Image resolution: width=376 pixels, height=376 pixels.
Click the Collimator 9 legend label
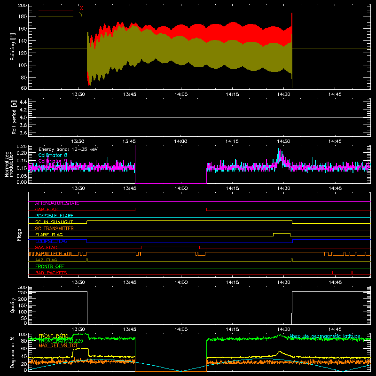[x=53, y=161]
